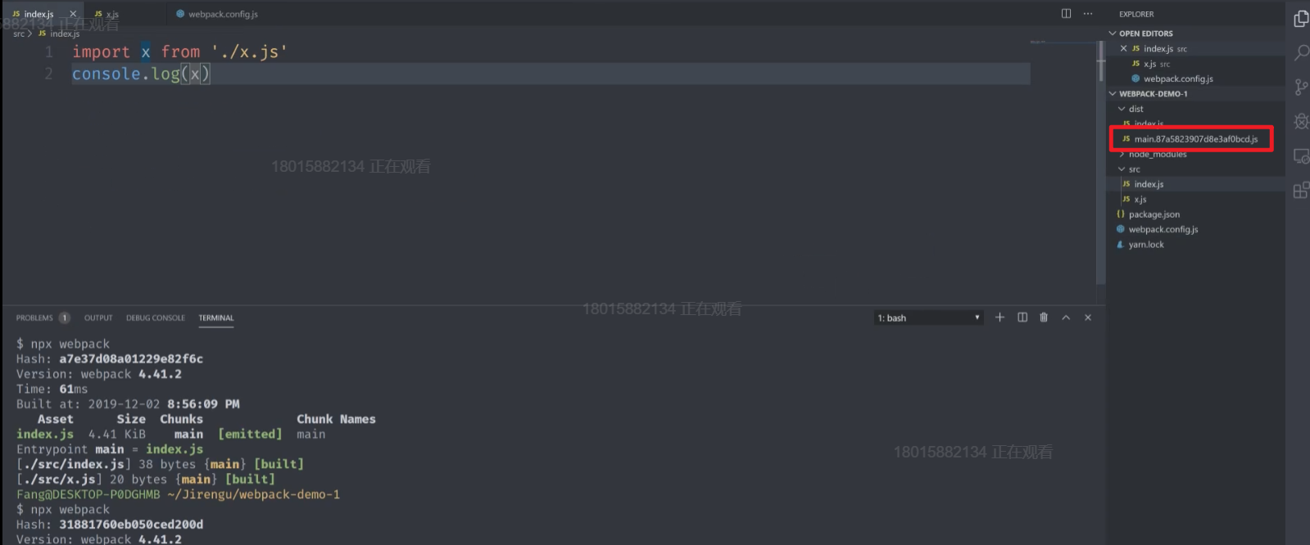Viewport: 1310px width, 545px height.
Task: Open the Remote Explorer view
Action: 1300,155
